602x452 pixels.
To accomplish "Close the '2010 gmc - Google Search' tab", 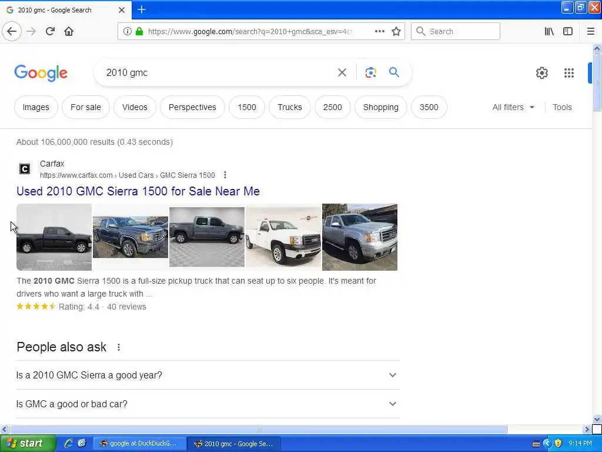I will pos(121,10).
